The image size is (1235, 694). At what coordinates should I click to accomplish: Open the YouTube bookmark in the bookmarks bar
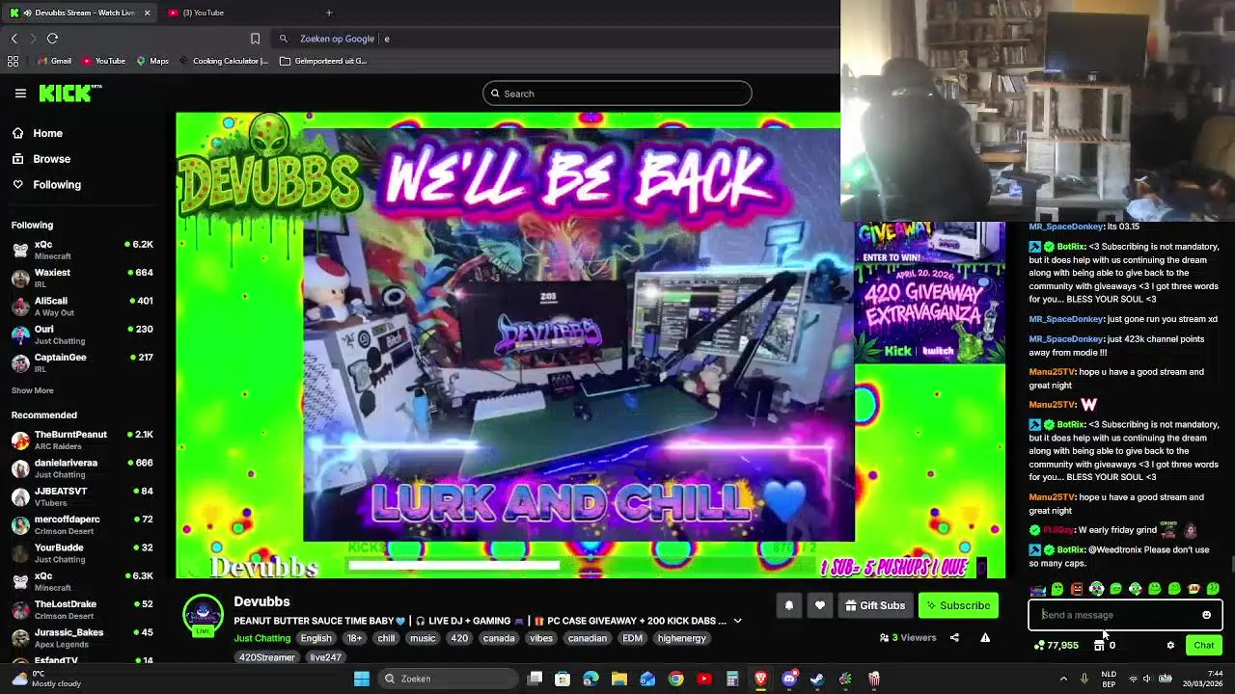click(x=103, y=61)
